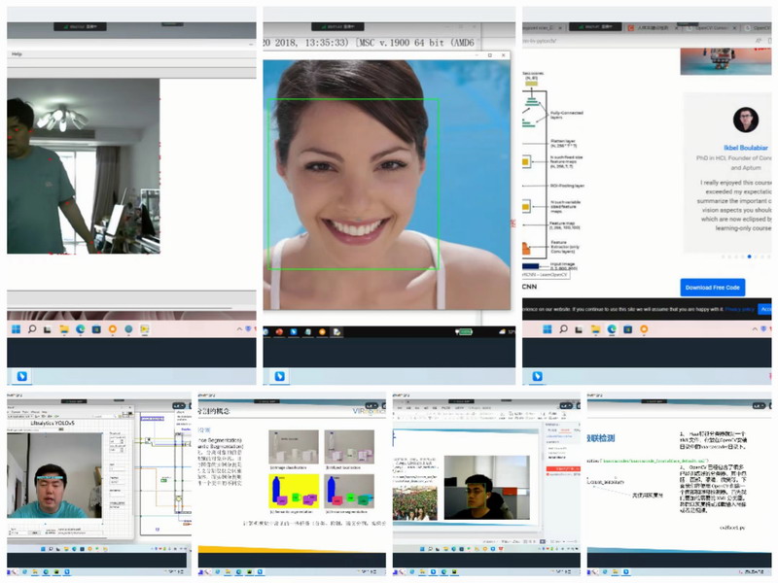
Task: Click Ikbel Boulabiar's round avatar photo
Action: (x=746, y=120)
